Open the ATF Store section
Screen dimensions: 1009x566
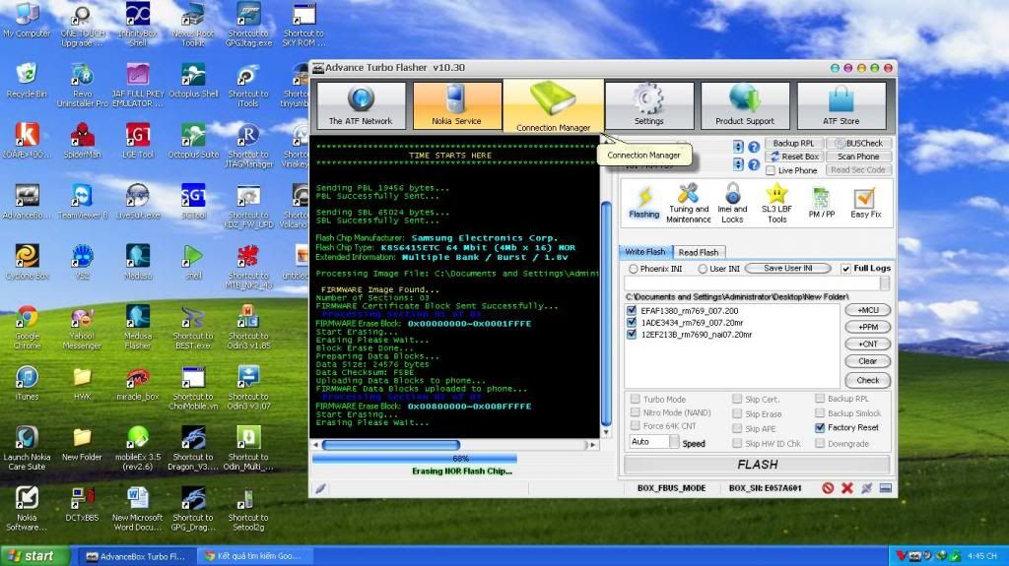tap(841, 105)
